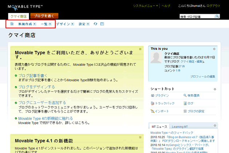Open the 検索/置換 shortcut
This screenshot has width=229, height=153.
[x=192, y=96]
